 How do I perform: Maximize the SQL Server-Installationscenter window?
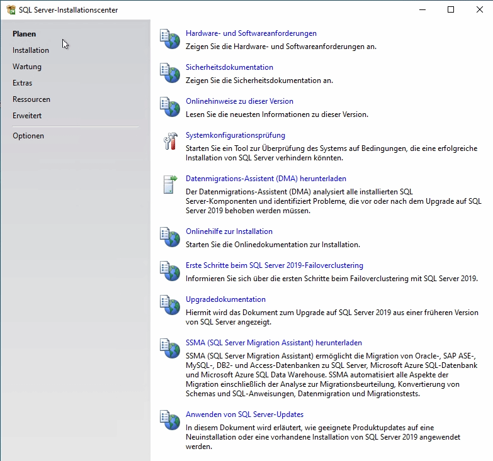(x=451, y=10)
